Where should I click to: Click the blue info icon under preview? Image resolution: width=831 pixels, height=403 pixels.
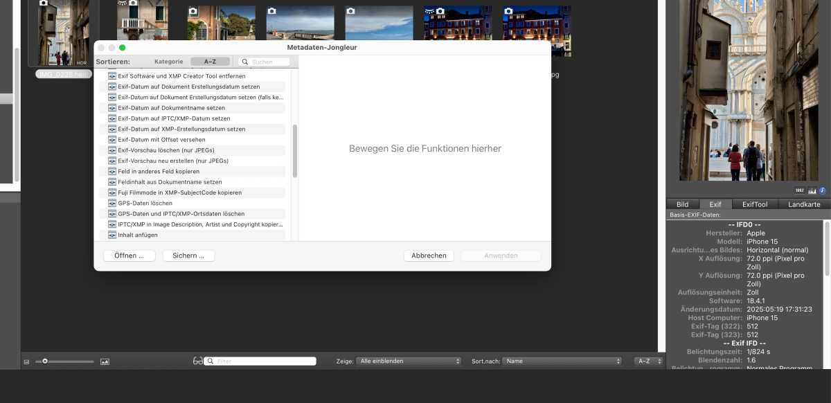(x=823, y=190)
